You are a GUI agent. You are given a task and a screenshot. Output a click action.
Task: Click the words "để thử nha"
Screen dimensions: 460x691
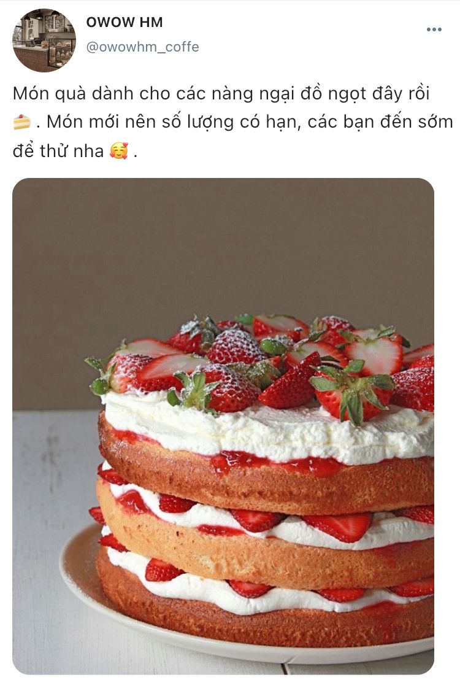pyautogui.click(x=58, y=151)
